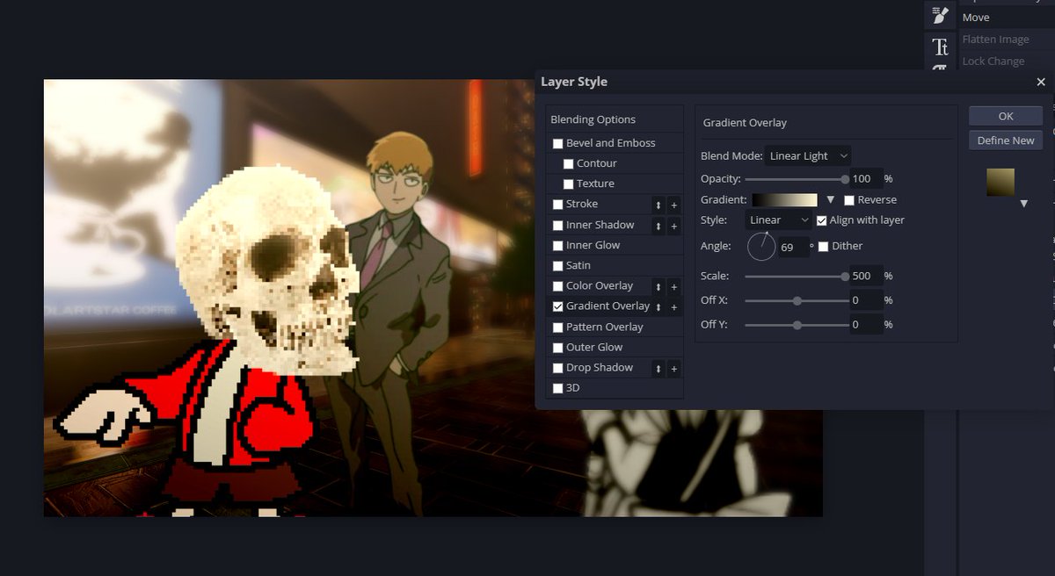The height and width of the screenshot is (576, 1055).
Task: Check the Reverse gradient checkbox
Action: tap(849, 200)
